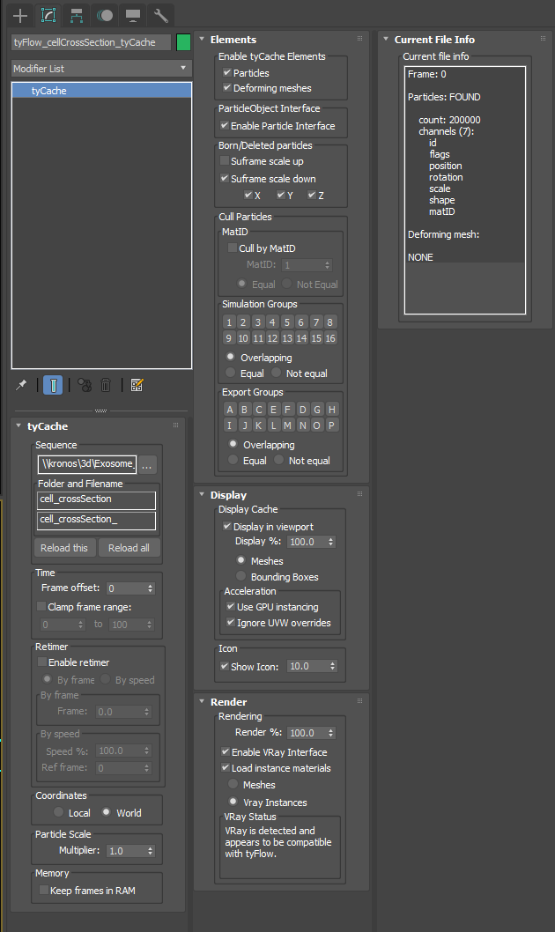
Task: Enable the retimer checkbox
Action: tap(42, 662)
